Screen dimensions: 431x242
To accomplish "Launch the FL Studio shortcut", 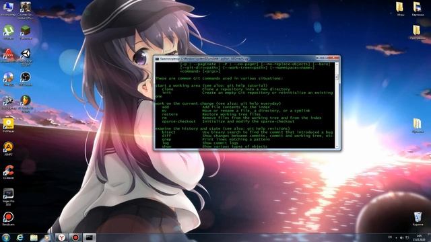I will [26, 104].
